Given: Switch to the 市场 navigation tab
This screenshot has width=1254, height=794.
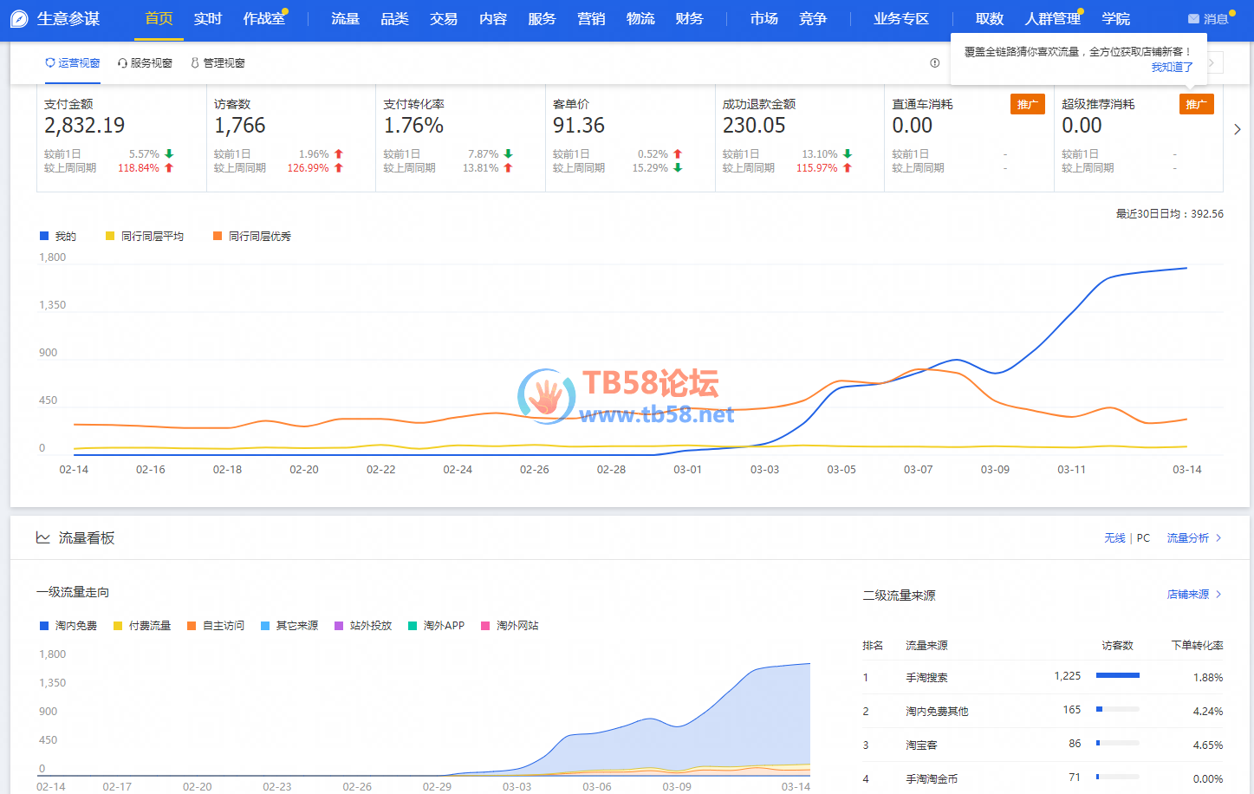Looking at the screenshot, I should (763, 19).
